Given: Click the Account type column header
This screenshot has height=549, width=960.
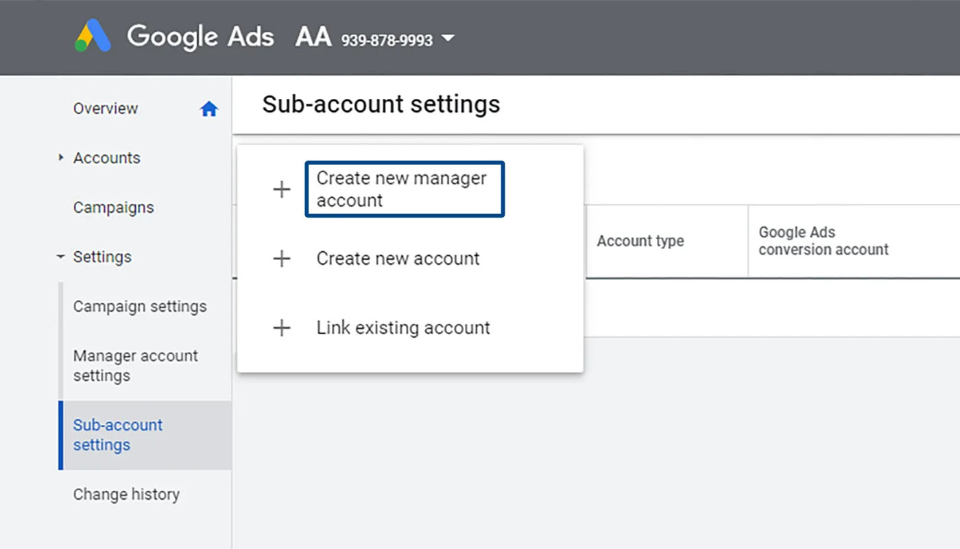Looking at the screenshot, I should (640, 242).
